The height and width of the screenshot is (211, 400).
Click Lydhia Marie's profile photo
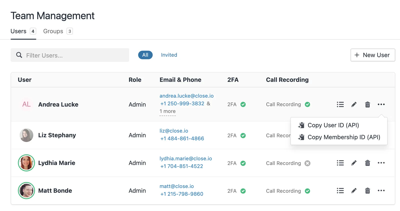click(26, 163)
